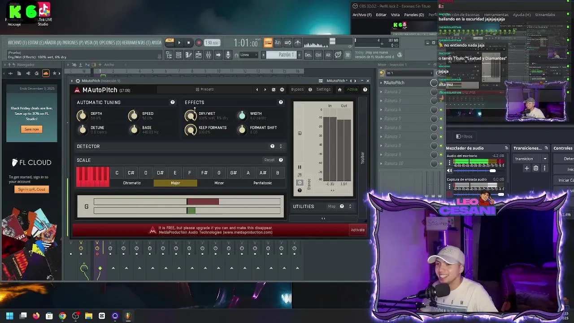This screenshot has height=323, width=574.
Task: Activate the MAutoPitch license
Action: [x=358, y=230]
